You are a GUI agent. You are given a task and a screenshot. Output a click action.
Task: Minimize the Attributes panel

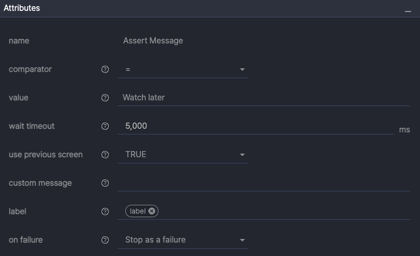(x=408, y=10)
